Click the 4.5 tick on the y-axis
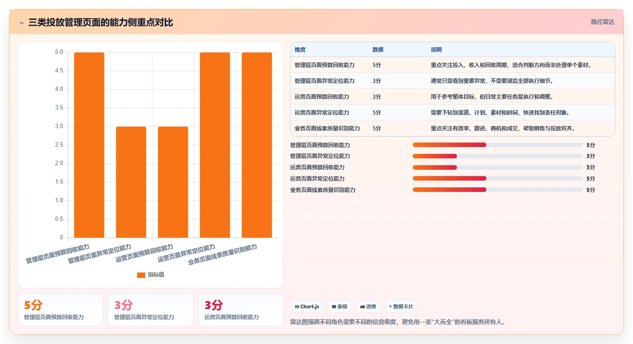The height and width of the screenshot is (344, 633). [59, 71]
